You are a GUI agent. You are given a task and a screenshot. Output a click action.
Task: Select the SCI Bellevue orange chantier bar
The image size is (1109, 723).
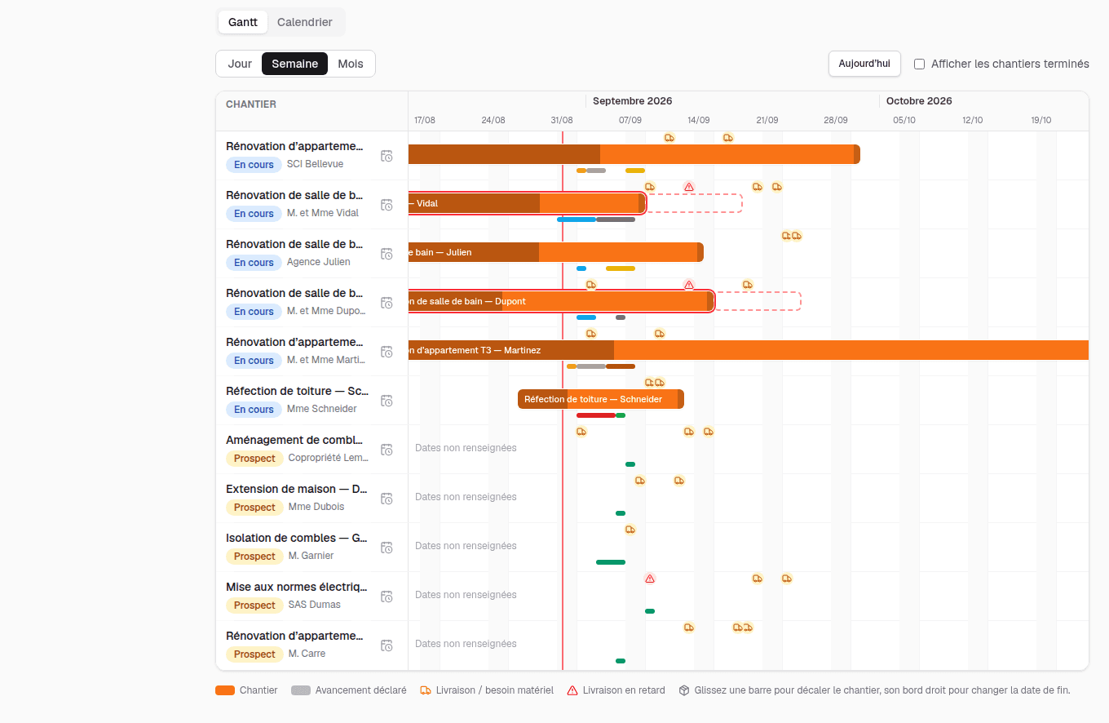click(x=634, y=154)
